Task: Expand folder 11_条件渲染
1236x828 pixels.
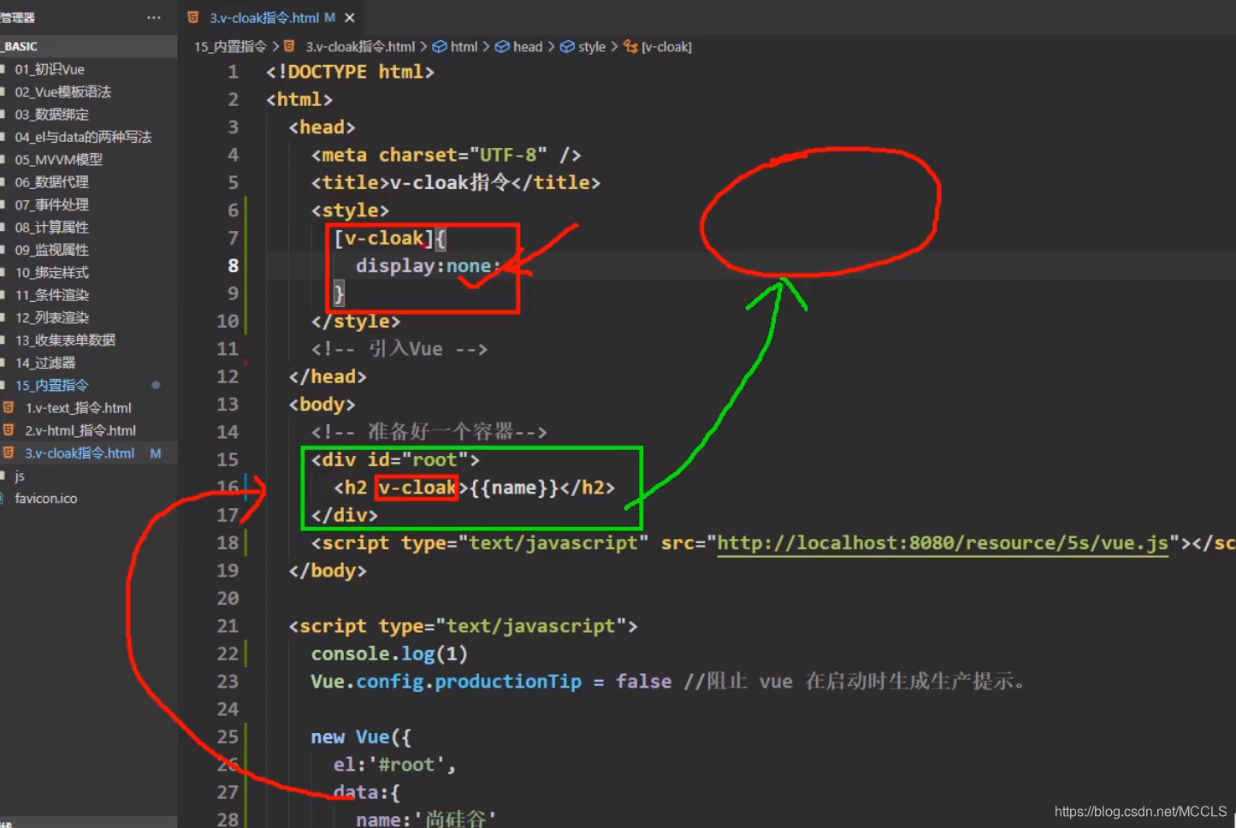Action: click(51, 295)
